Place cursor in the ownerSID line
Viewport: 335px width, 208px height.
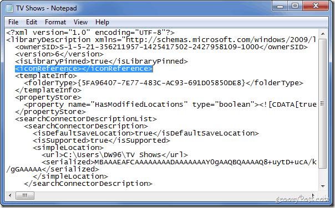coord(161,47)
